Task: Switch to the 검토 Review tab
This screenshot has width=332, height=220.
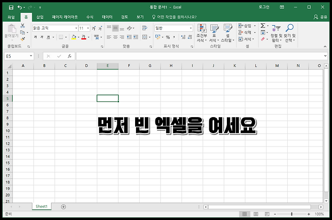Action: (125, 17)
